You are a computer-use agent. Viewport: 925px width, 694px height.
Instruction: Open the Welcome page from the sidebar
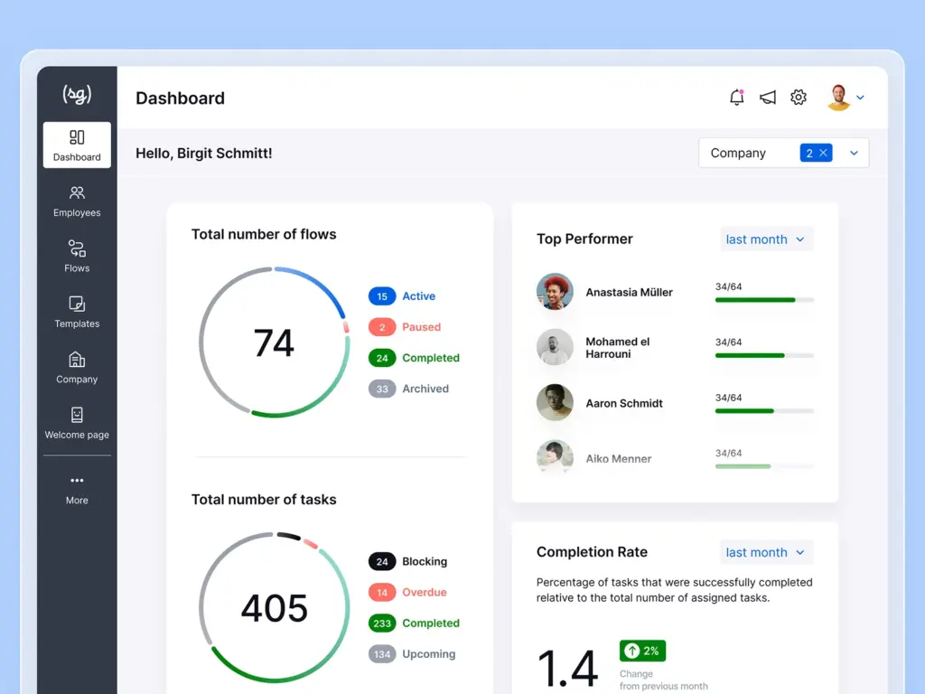[76, 425]
